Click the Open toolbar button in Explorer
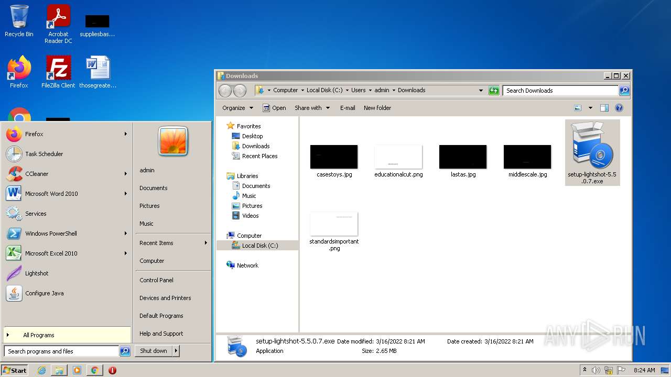The height and width of the screenshot is (377, 671). coord(274,108)
